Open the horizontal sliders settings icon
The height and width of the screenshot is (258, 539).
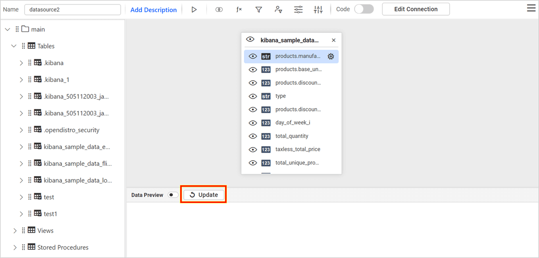point(298,9)
